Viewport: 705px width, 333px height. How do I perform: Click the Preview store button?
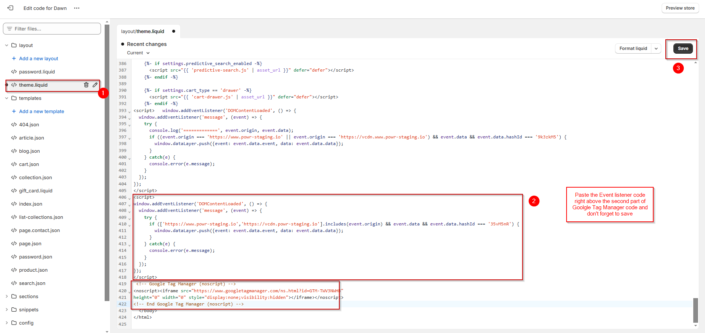pyautogui.click(x=680, y=8)
